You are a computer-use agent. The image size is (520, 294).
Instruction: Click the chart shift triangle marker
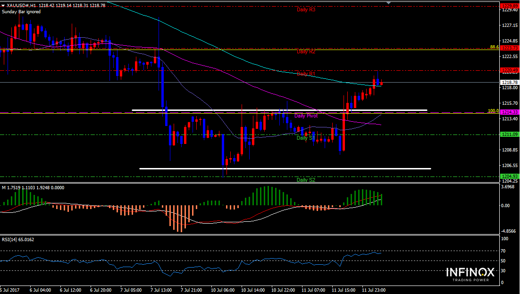[388, 3]
